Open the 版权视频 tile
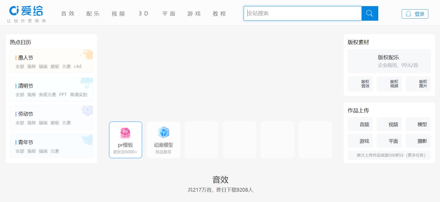440x202 pixels. (x=389, y=84)
